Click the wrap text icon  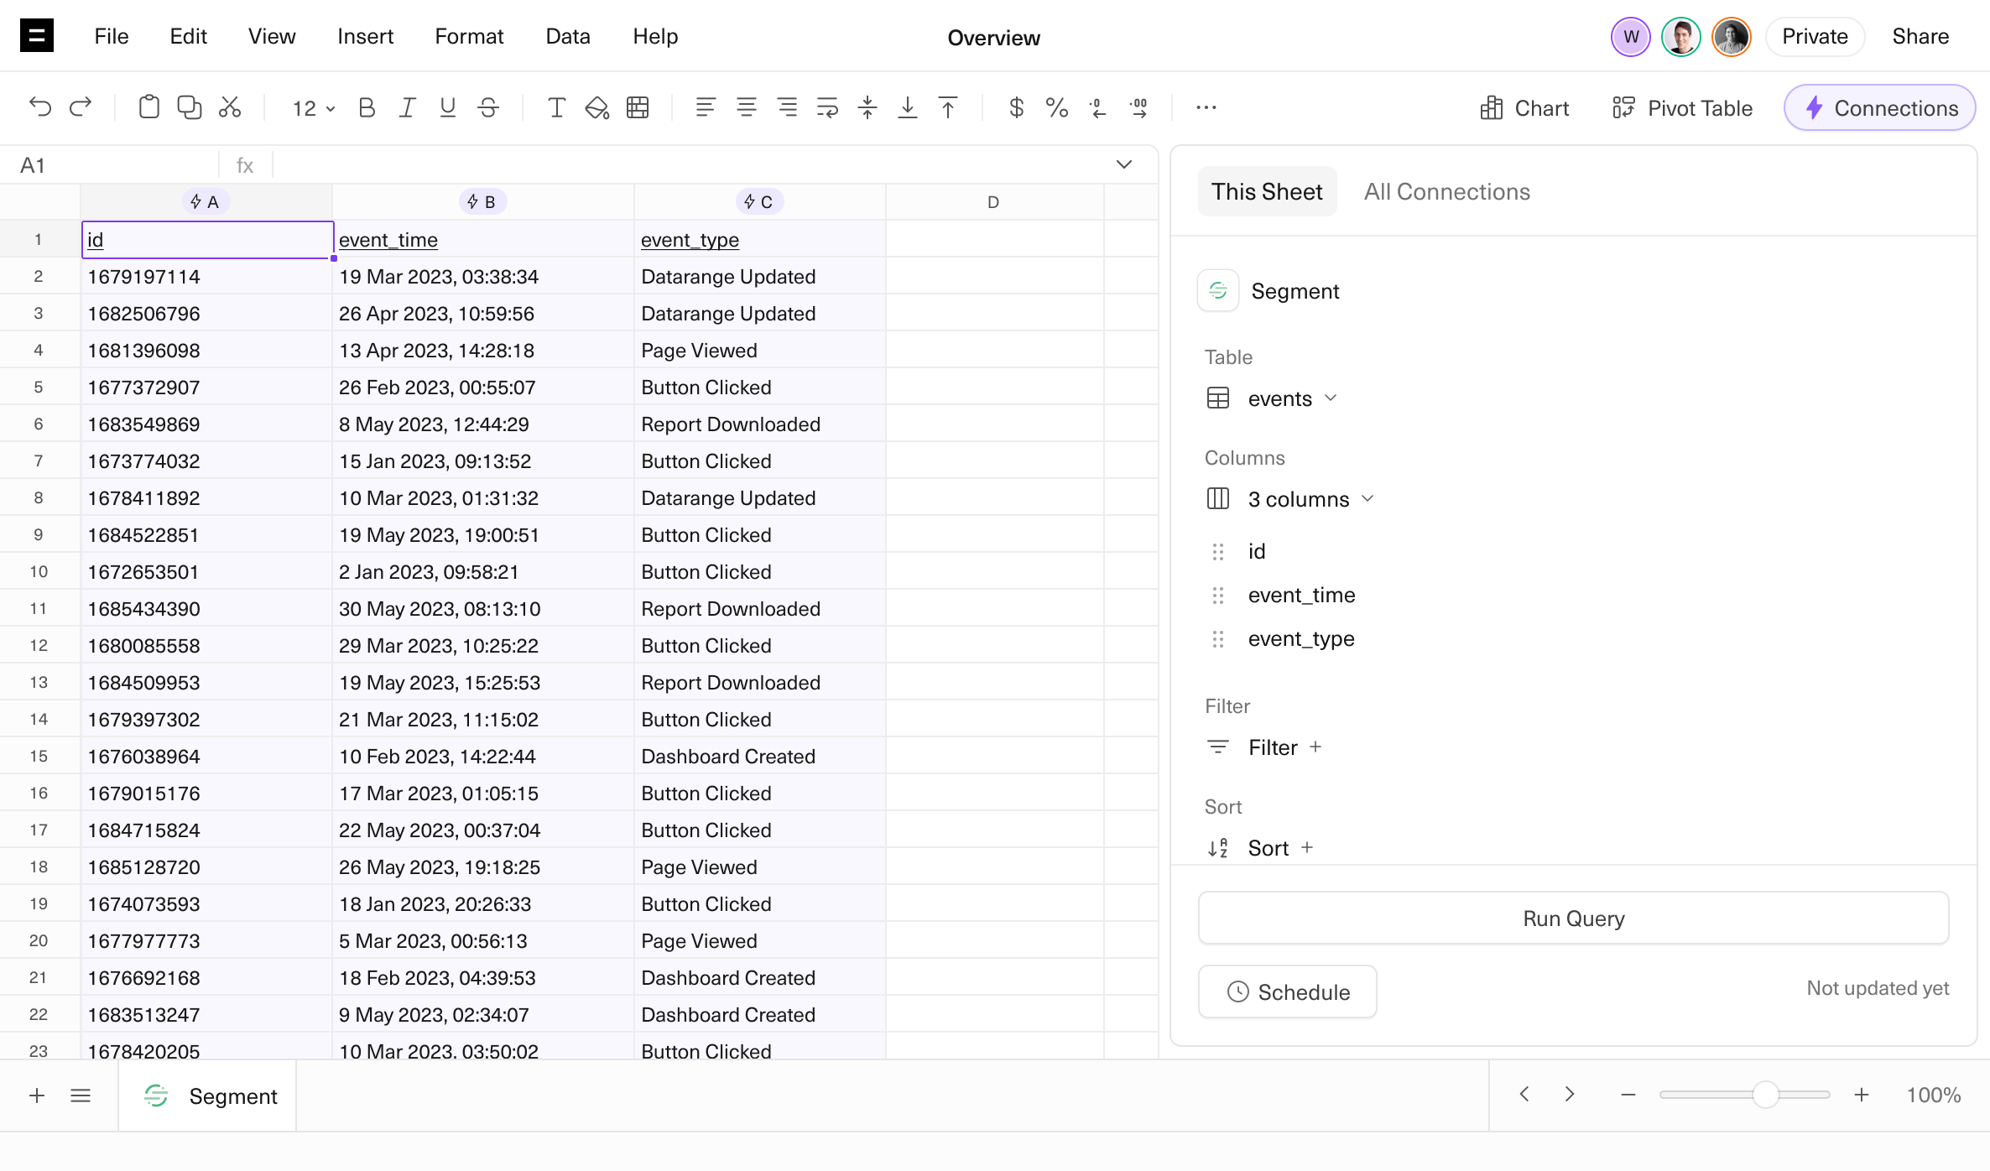point(827,107)
